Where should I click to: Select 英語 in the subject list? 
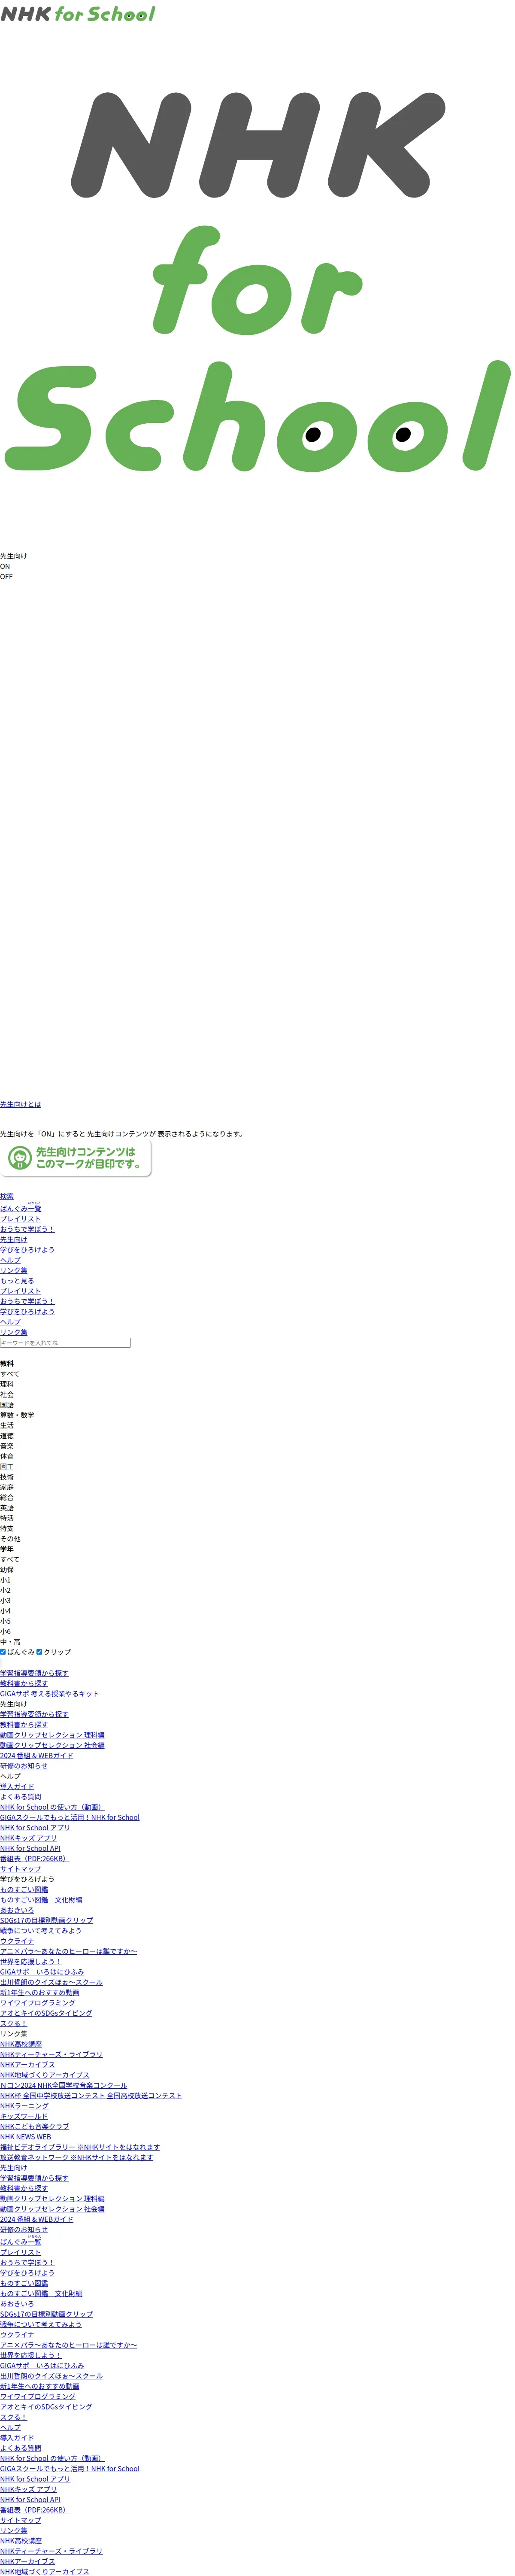(7, 1508)
